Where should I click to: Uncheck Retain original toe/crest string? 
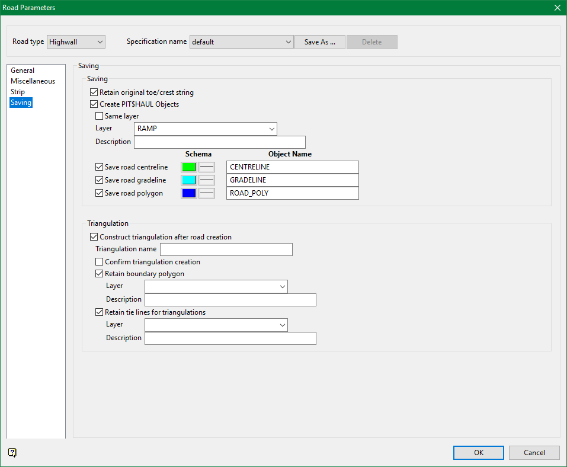point(94,92)
